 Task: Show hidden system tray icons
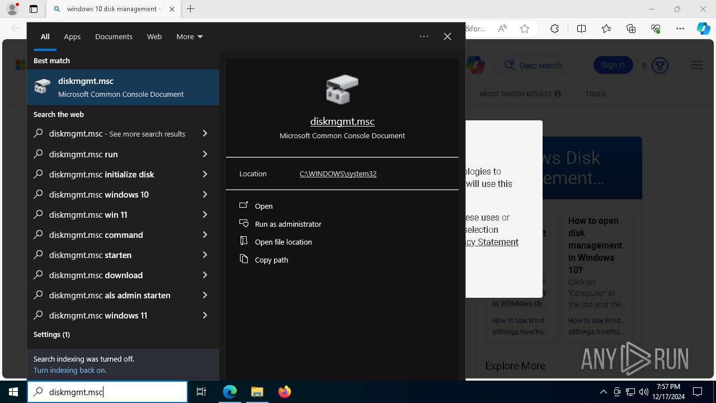(x=603, y=392)
